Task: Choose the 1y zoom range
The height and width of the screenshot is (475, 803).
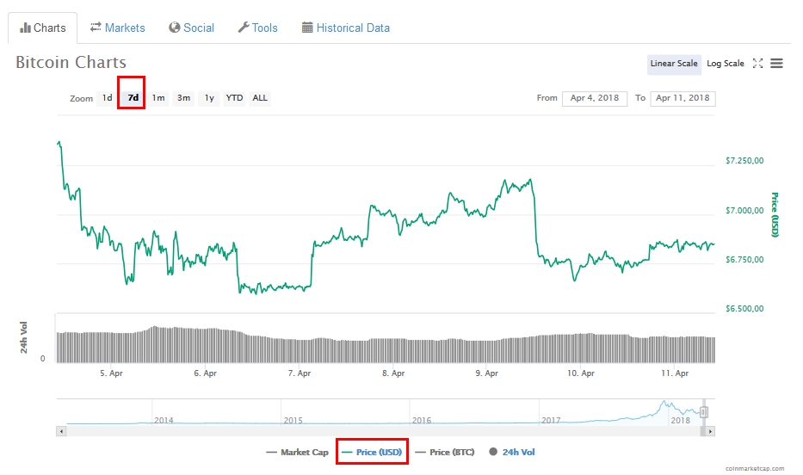Action: tap(209, 98)
